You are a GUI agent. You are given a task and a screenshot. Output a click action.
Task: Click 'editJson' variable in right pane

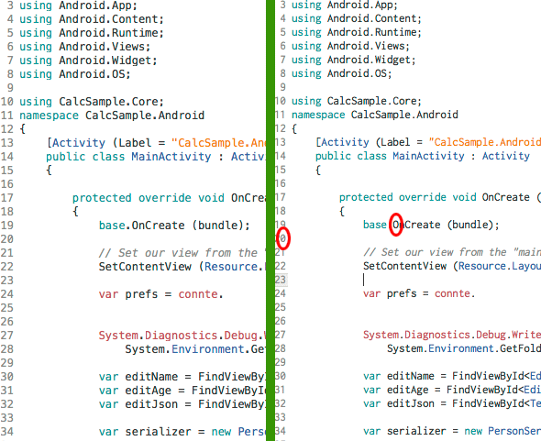pos(410,403)
